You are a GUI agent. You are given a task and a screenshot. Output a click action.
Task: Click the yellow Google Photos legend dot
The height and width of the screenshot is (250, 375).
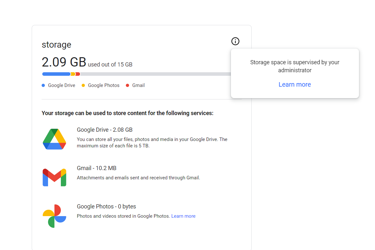(83, 85)
